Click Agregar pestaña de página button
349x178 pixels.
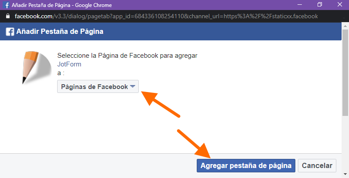246,165
